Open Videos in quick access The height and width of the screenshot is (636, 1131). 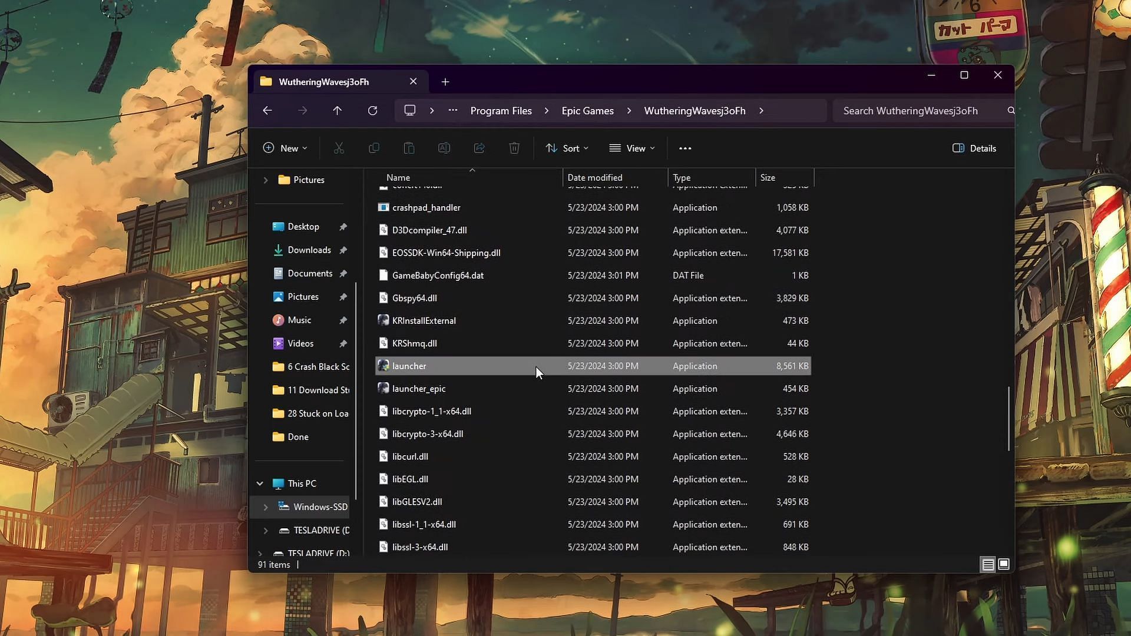coord(300,343)
